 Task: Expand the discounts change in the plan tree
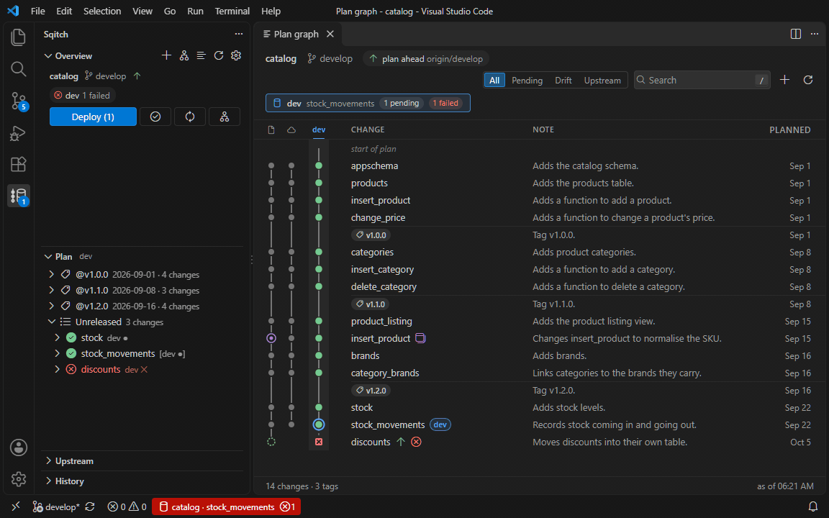tap(57, 370)
